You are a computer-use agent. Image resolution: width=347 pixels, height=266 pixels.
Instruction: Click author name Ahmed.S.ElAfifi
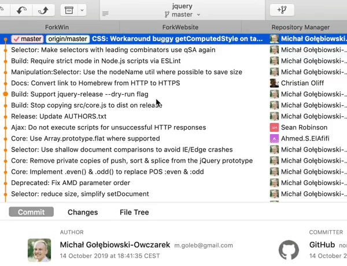[305, 139]
